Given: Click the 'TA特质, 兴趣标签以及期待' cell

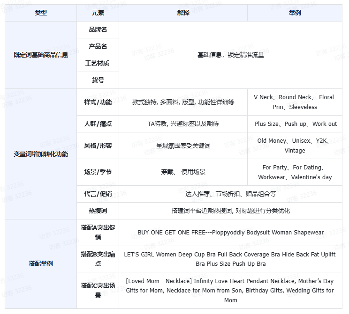Looking at the screenshot, I should (183, 124).
